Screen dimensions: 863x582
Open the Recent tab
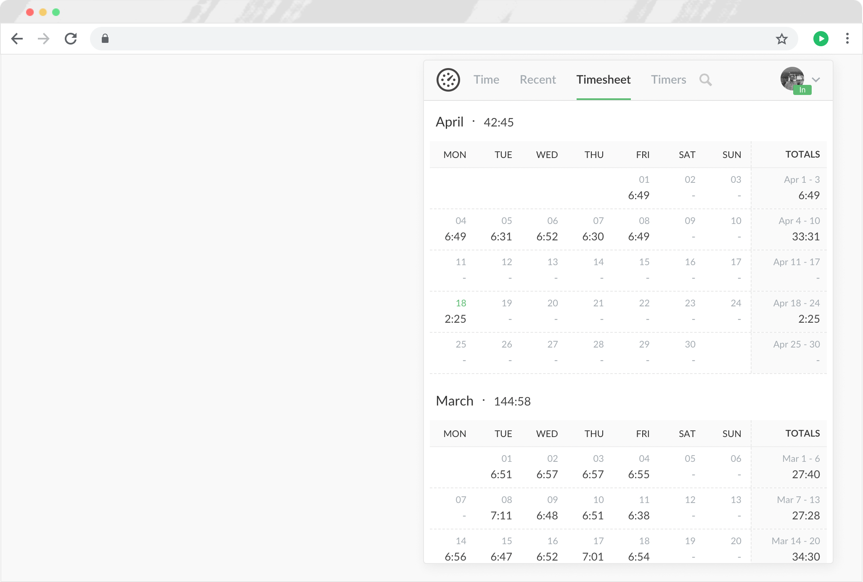click(x=537, y=80)
